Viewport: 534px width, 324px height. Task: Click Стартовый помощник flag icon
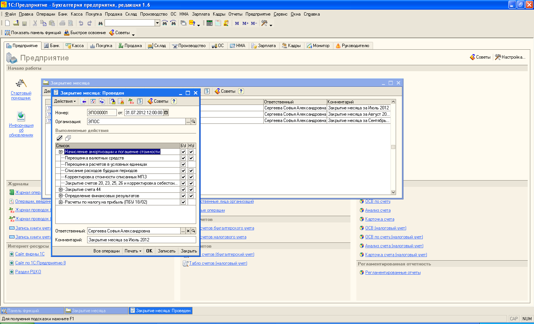(x=21, y=83)
